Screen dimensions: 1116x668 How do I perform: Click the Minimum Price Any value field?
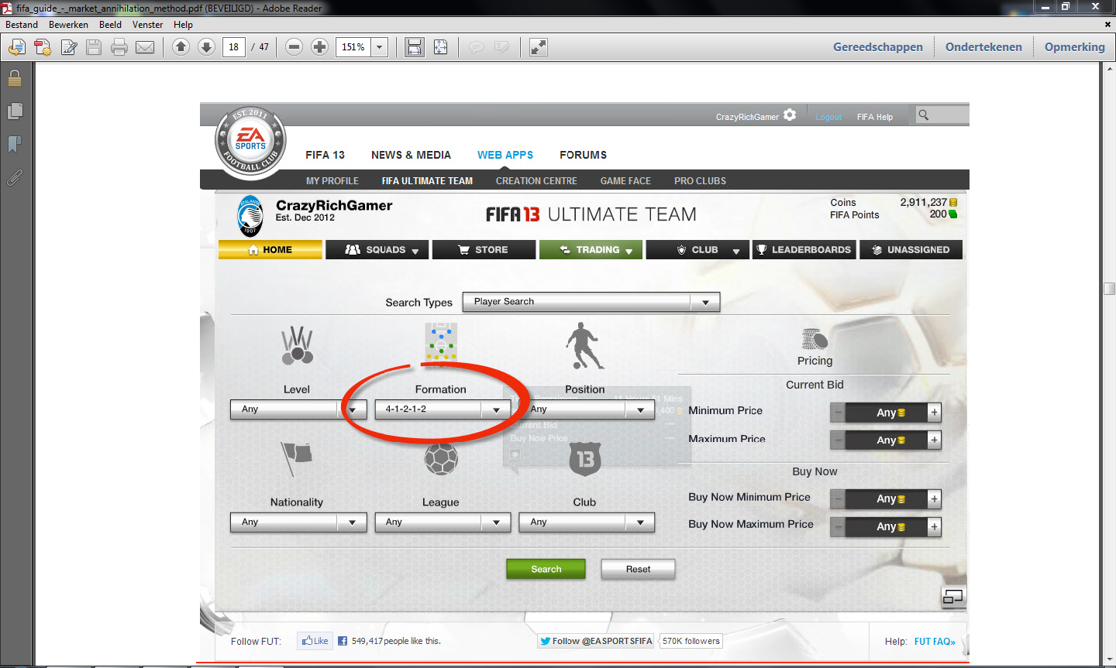[x=887, y=413]
